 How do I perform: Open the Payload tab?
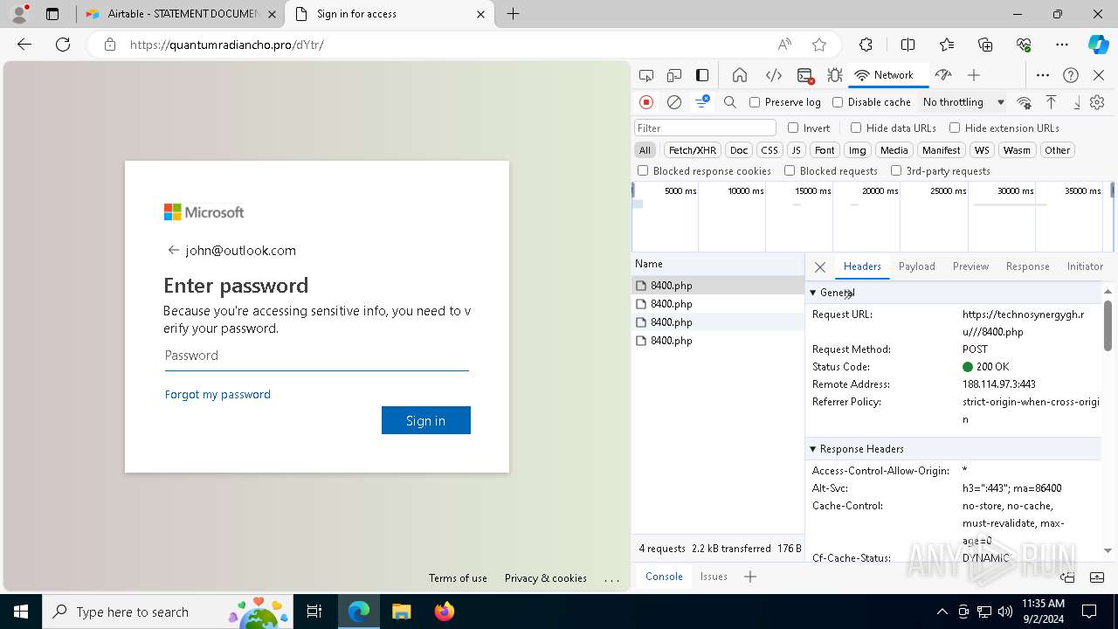[917, 266]
